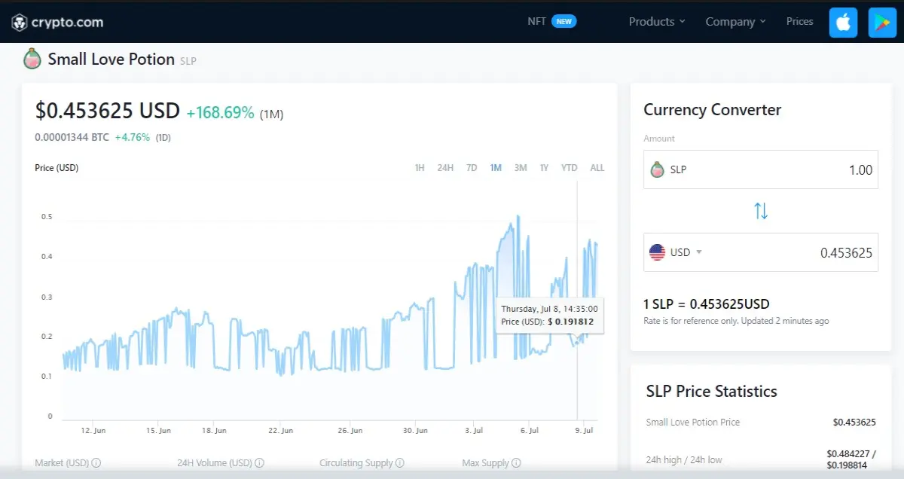
Task: Select the 1M chart range
Action: (496, 168)
